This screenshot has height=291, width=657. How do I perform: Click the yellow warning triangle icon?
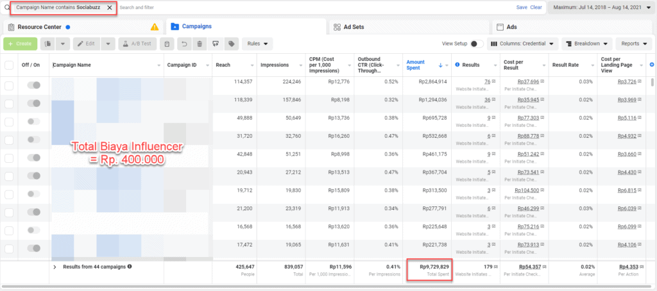pos(154,27)
